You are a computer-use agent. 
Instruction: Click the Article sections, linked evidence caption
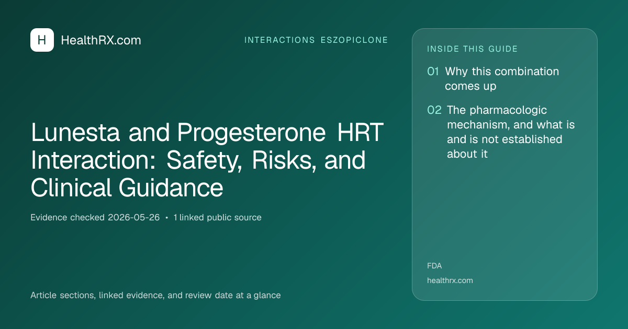(x=155, y=295)
